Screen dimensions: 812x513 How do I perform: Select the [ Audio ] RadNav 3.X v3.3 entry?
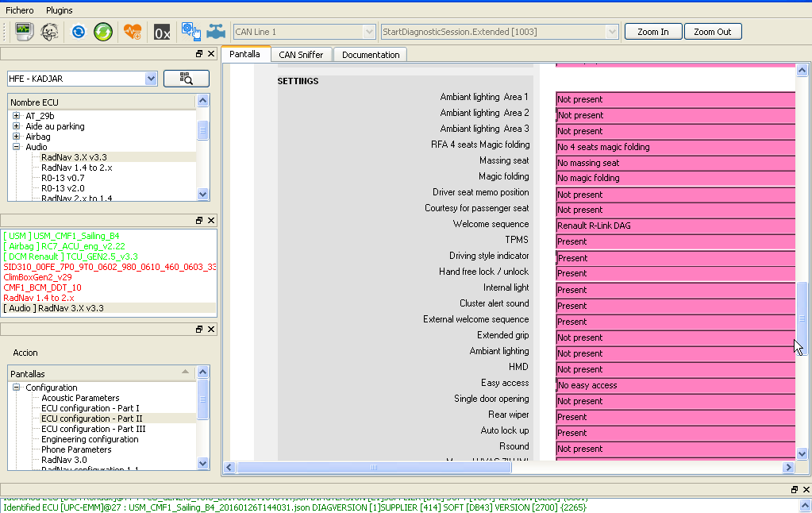coord(53,308)
